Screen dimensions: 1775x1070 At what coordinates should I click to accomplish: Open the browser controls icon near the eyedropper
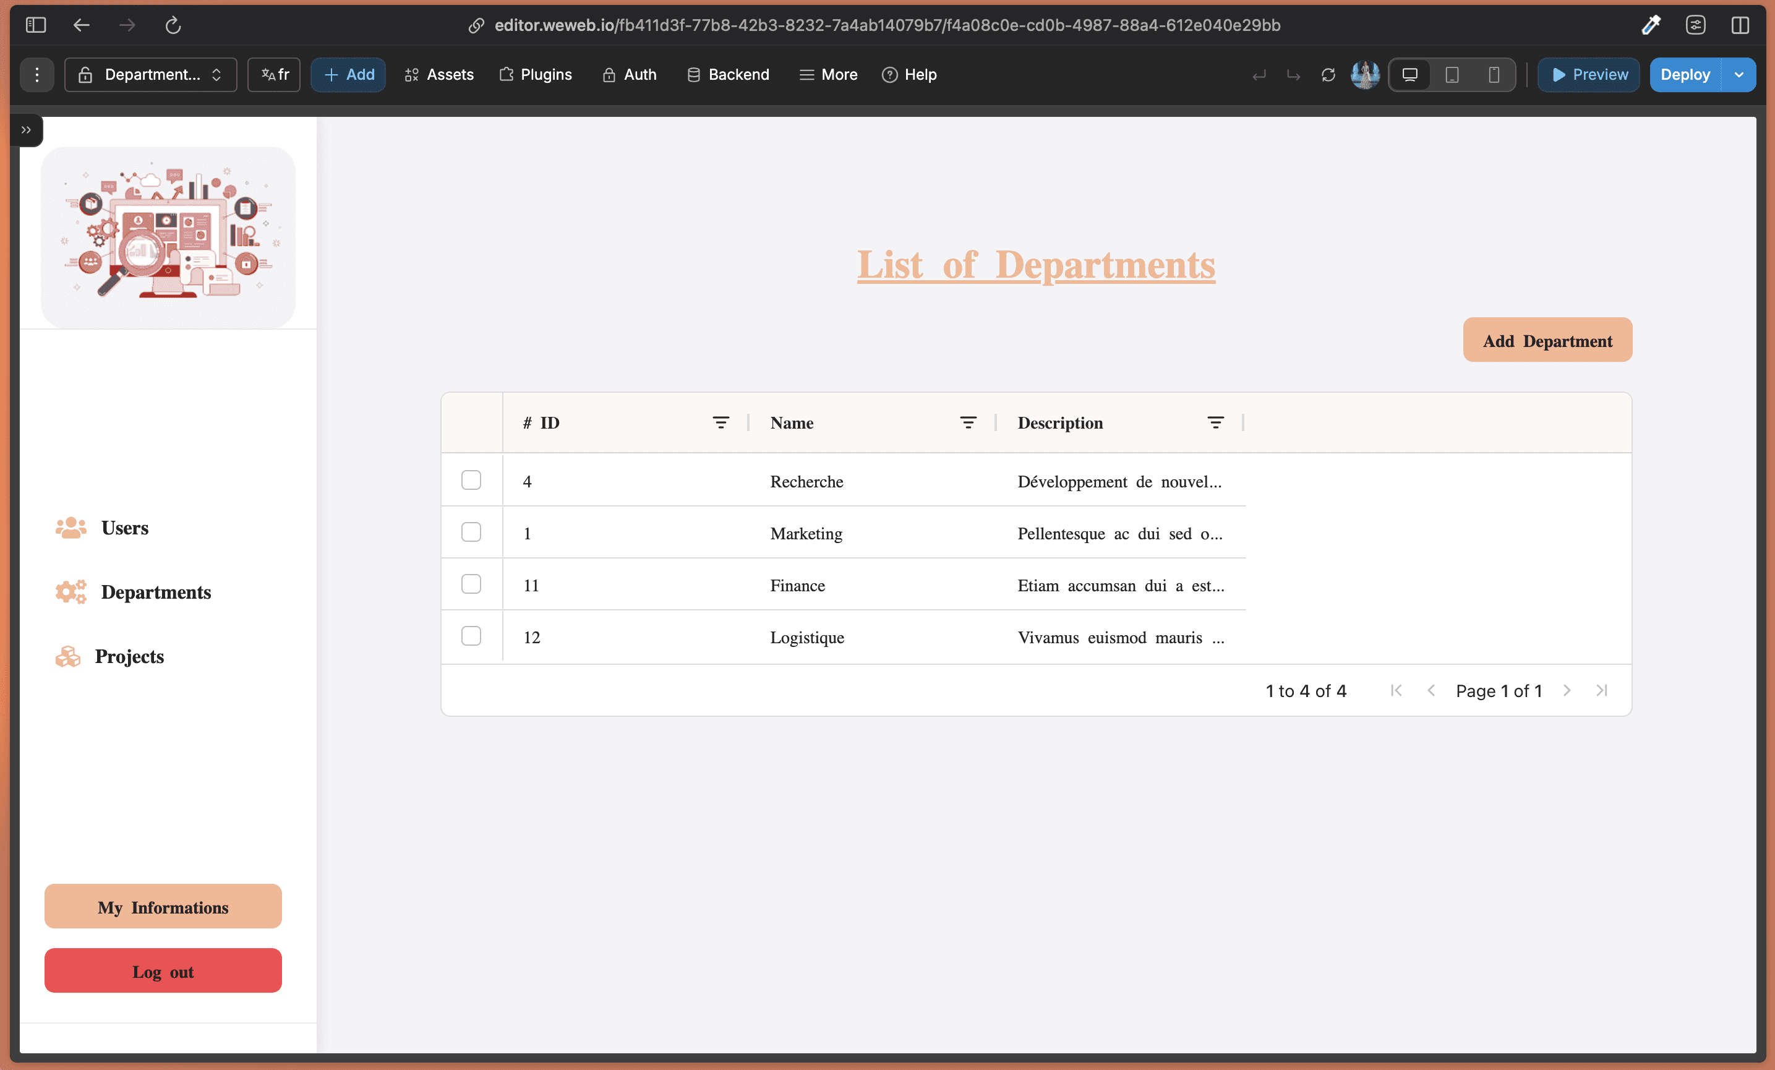1696,25
